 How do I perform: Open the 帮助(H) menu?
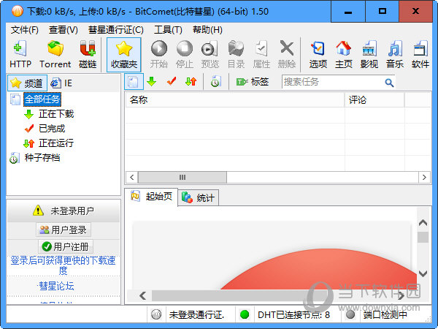(x=207, y=30)
